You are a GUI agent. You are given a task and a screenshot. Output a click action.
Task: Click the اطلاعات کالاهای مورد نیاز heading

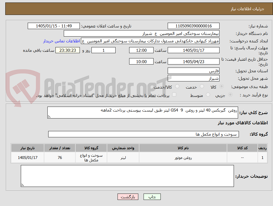pyautogui.click(x=243, y=123)
